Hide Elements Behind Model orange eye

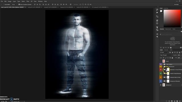click(x=161, y=77)
